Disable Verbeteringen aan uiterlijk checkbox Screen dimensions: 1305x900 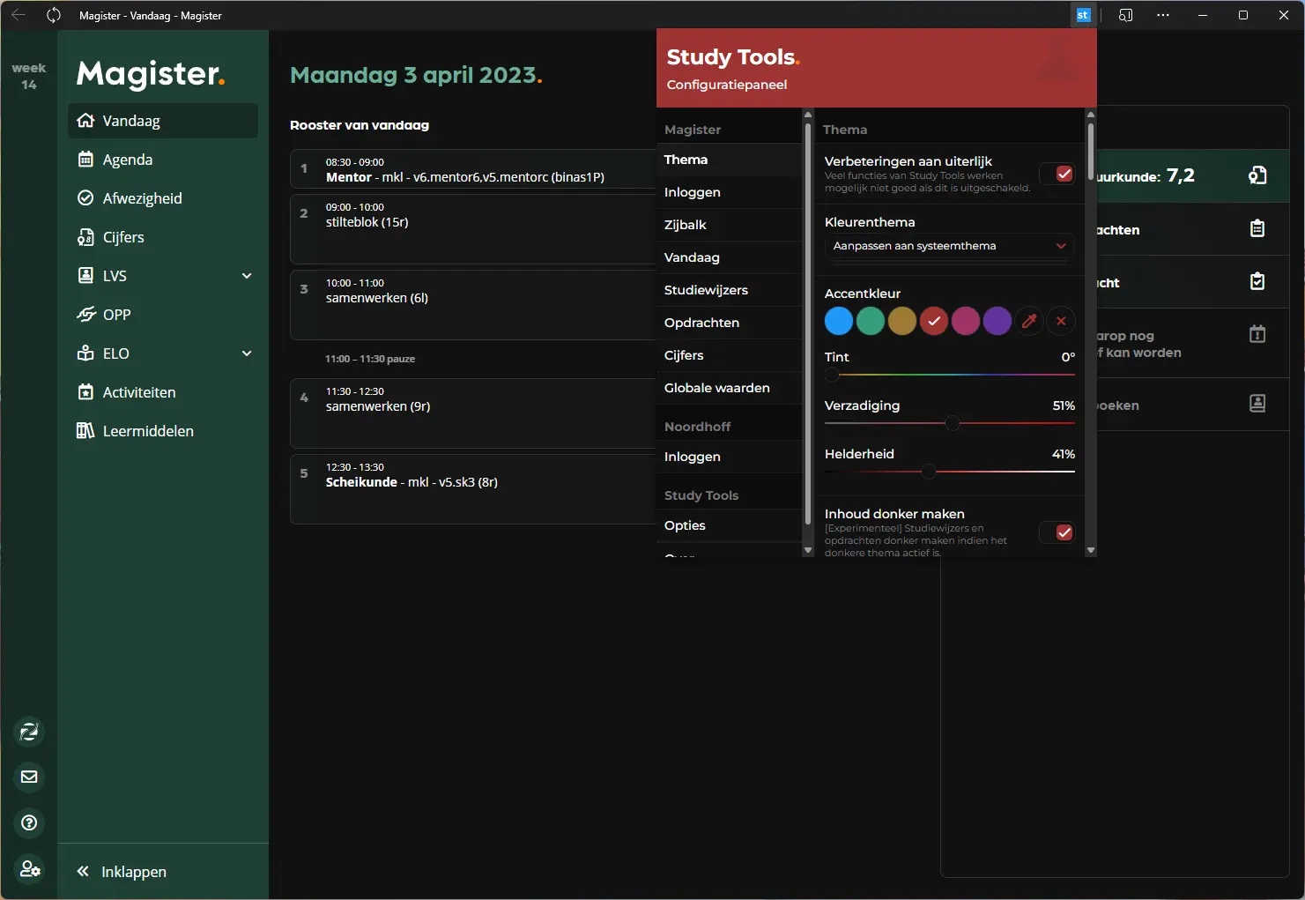[1064, 174]
